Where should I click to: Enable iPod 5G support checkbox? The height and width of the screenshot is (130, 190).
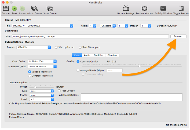click(x=80, y=47)
